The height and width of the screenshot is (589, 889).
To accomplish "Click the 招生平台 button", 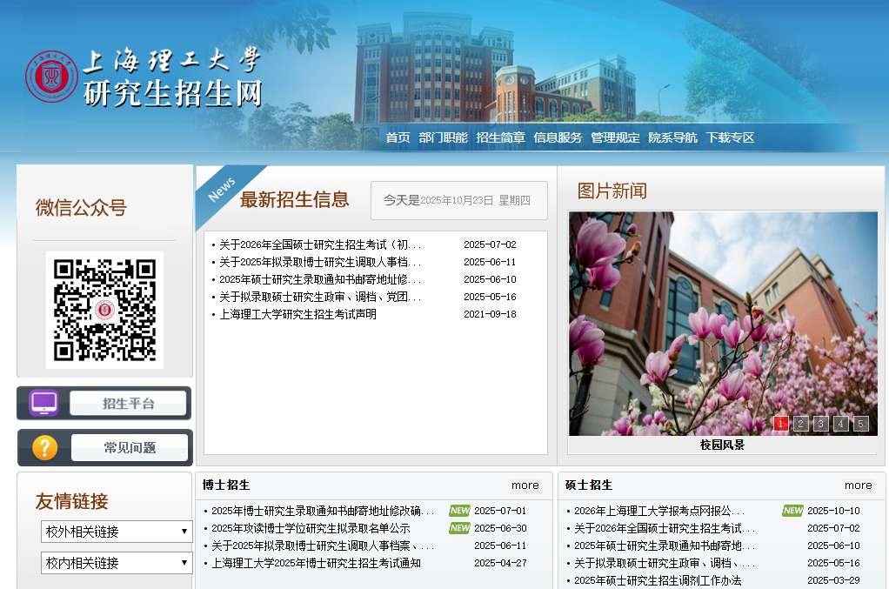I will (128, 403).
